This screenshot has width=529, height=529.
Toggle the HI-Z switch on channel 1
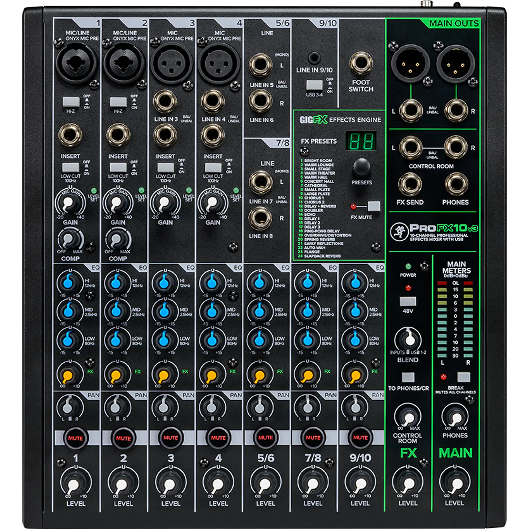71,102
